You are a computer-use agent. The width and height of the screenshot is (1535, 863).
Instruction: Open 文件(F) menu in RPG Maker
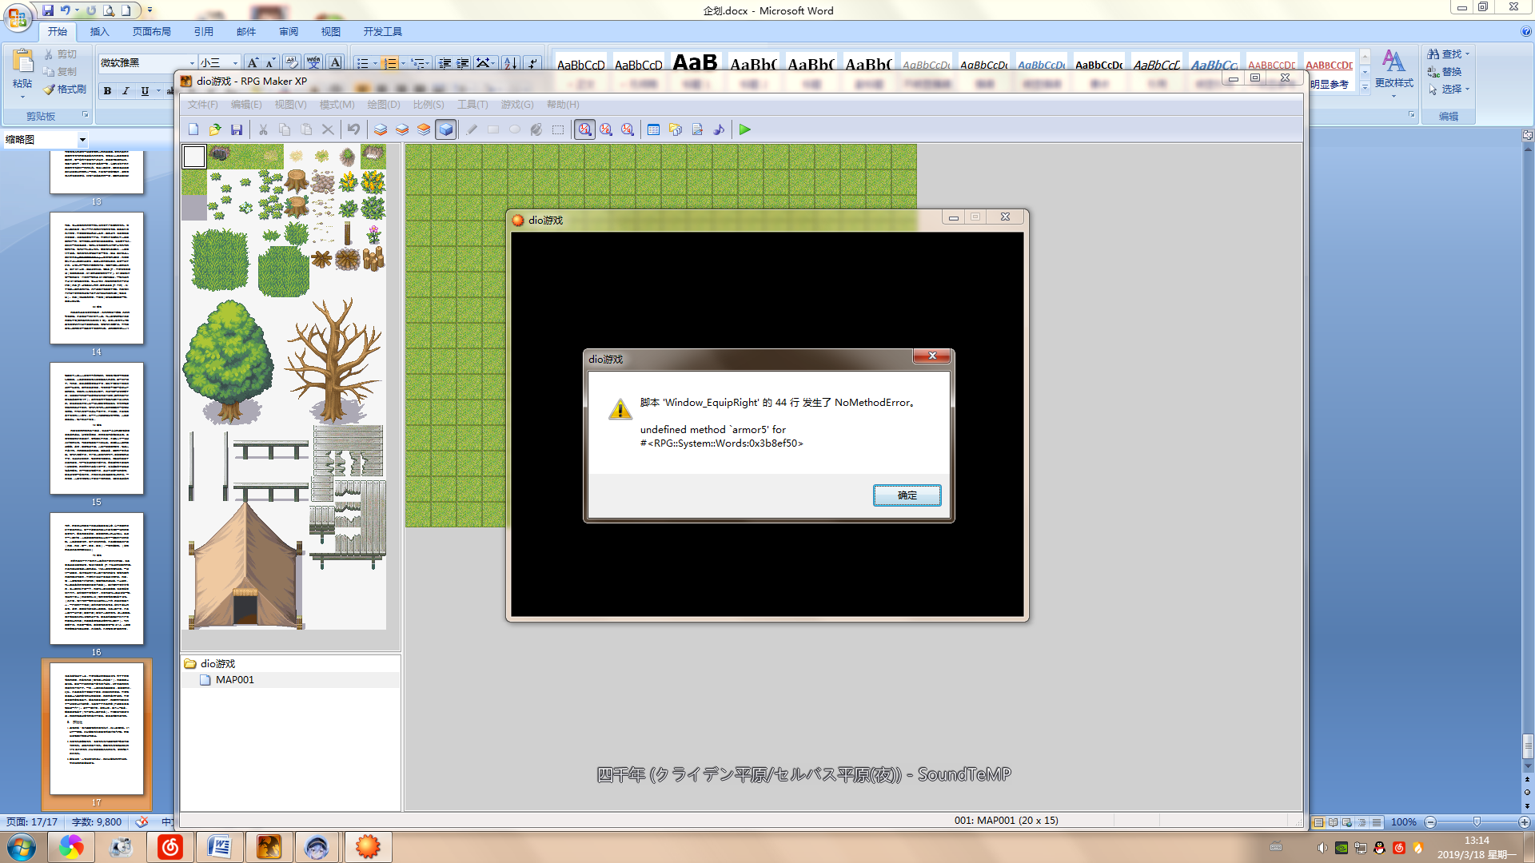click(202, 105)
